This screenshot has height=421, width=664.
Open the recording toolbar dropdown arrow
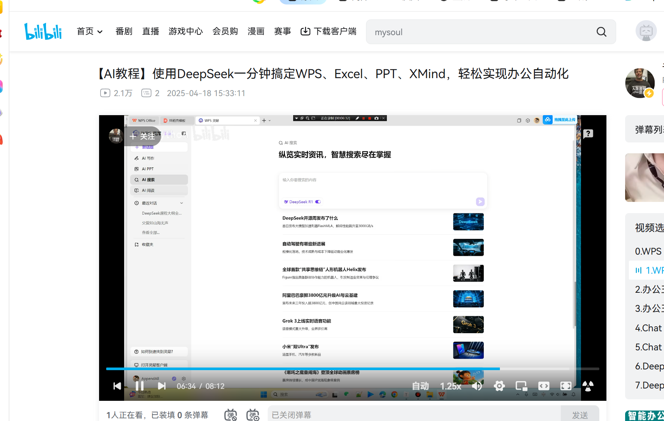point(296,118)
